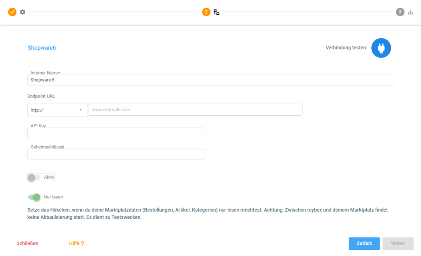Click the www.example.com URL field

click(195, 110)
